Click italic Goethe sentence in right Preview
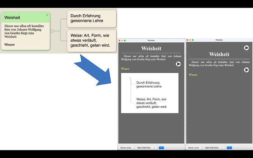This screenshot has height=158, width=253. click(x=219, y=63)
